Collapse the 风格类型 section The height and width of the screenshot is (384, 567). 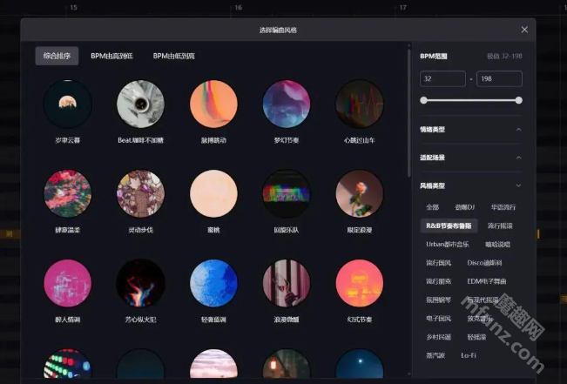pyautogui.click(x=519, y=185)
